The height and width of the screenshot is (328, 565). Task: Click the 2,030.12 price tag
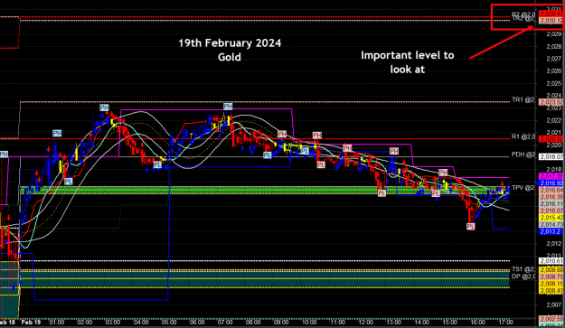(551, 21)
